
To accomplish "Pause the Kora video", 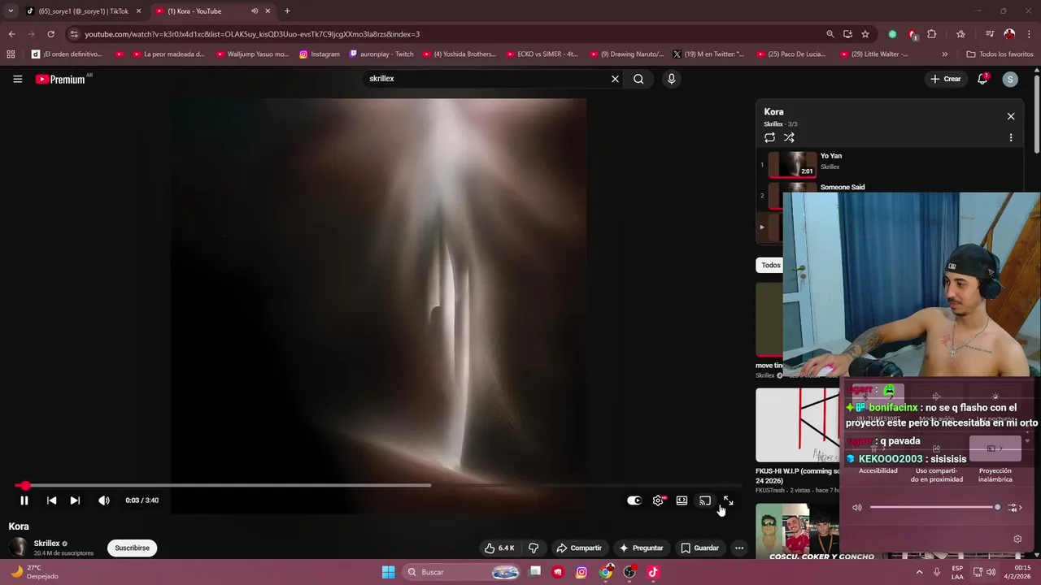I will [x=24, y=500].
